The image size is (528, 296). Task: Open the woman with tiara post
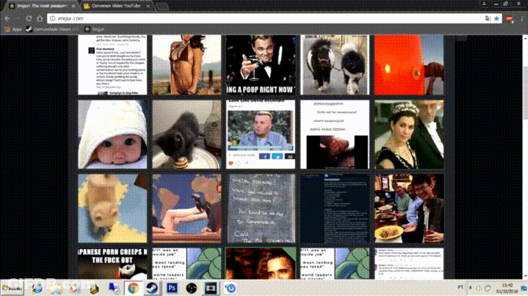click(409, 134)
